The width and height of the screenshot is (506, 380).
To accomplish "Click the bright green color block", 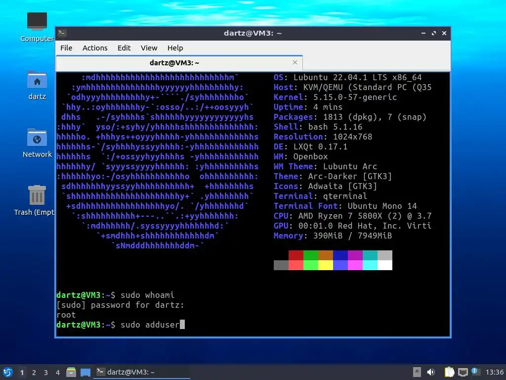I will [x=311, y=265].
